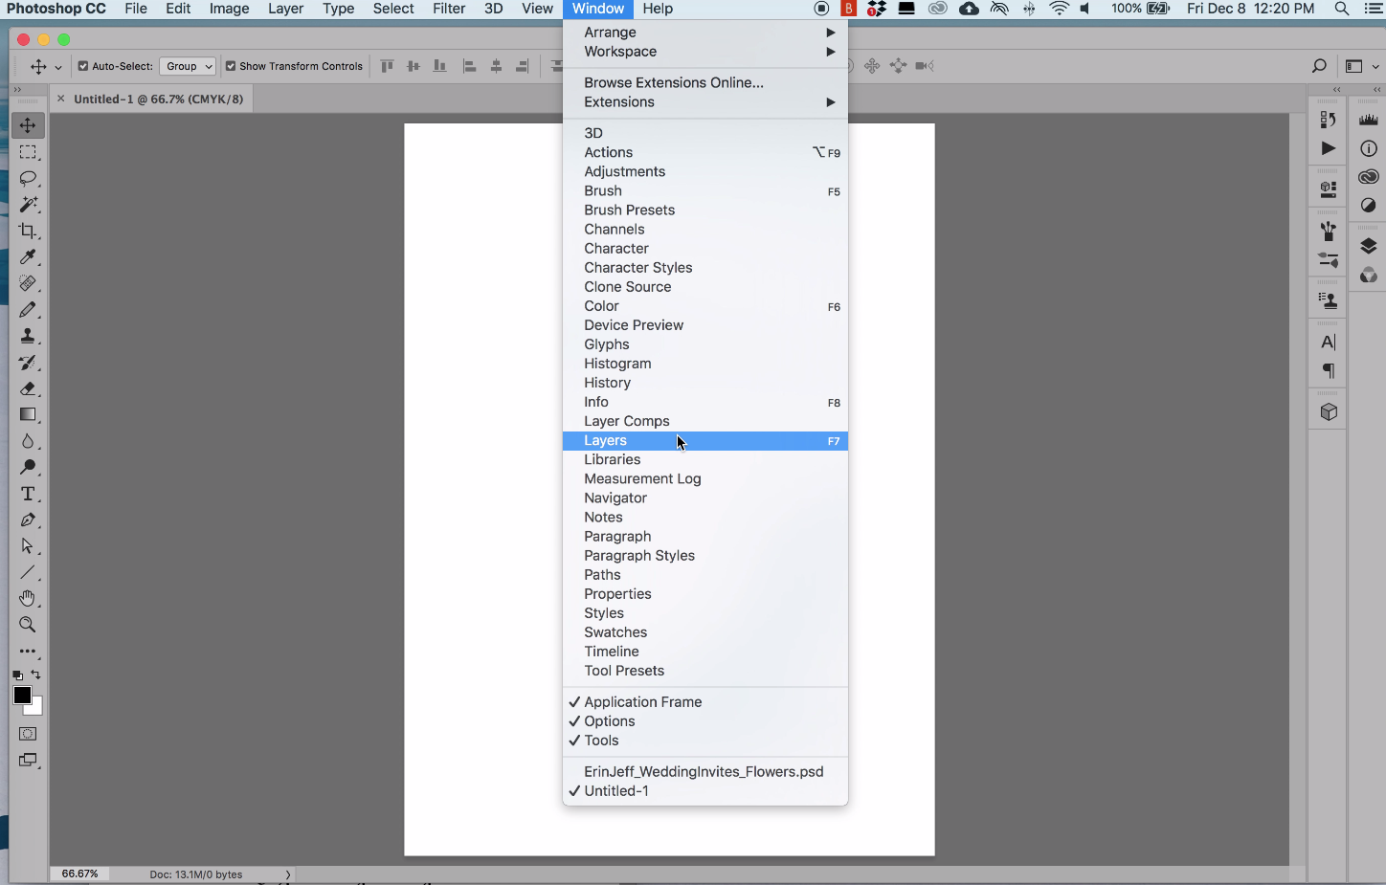This screenshot has width=1386, height=885.
Task: Open the 3D panel cube icon
Action: pyautogui.click(x=1329, y=411)
